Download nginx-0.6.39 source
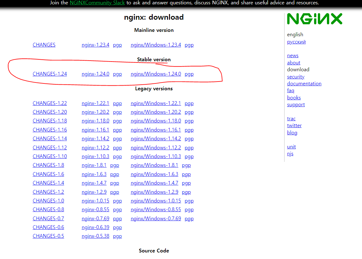 tap(95, 227)
